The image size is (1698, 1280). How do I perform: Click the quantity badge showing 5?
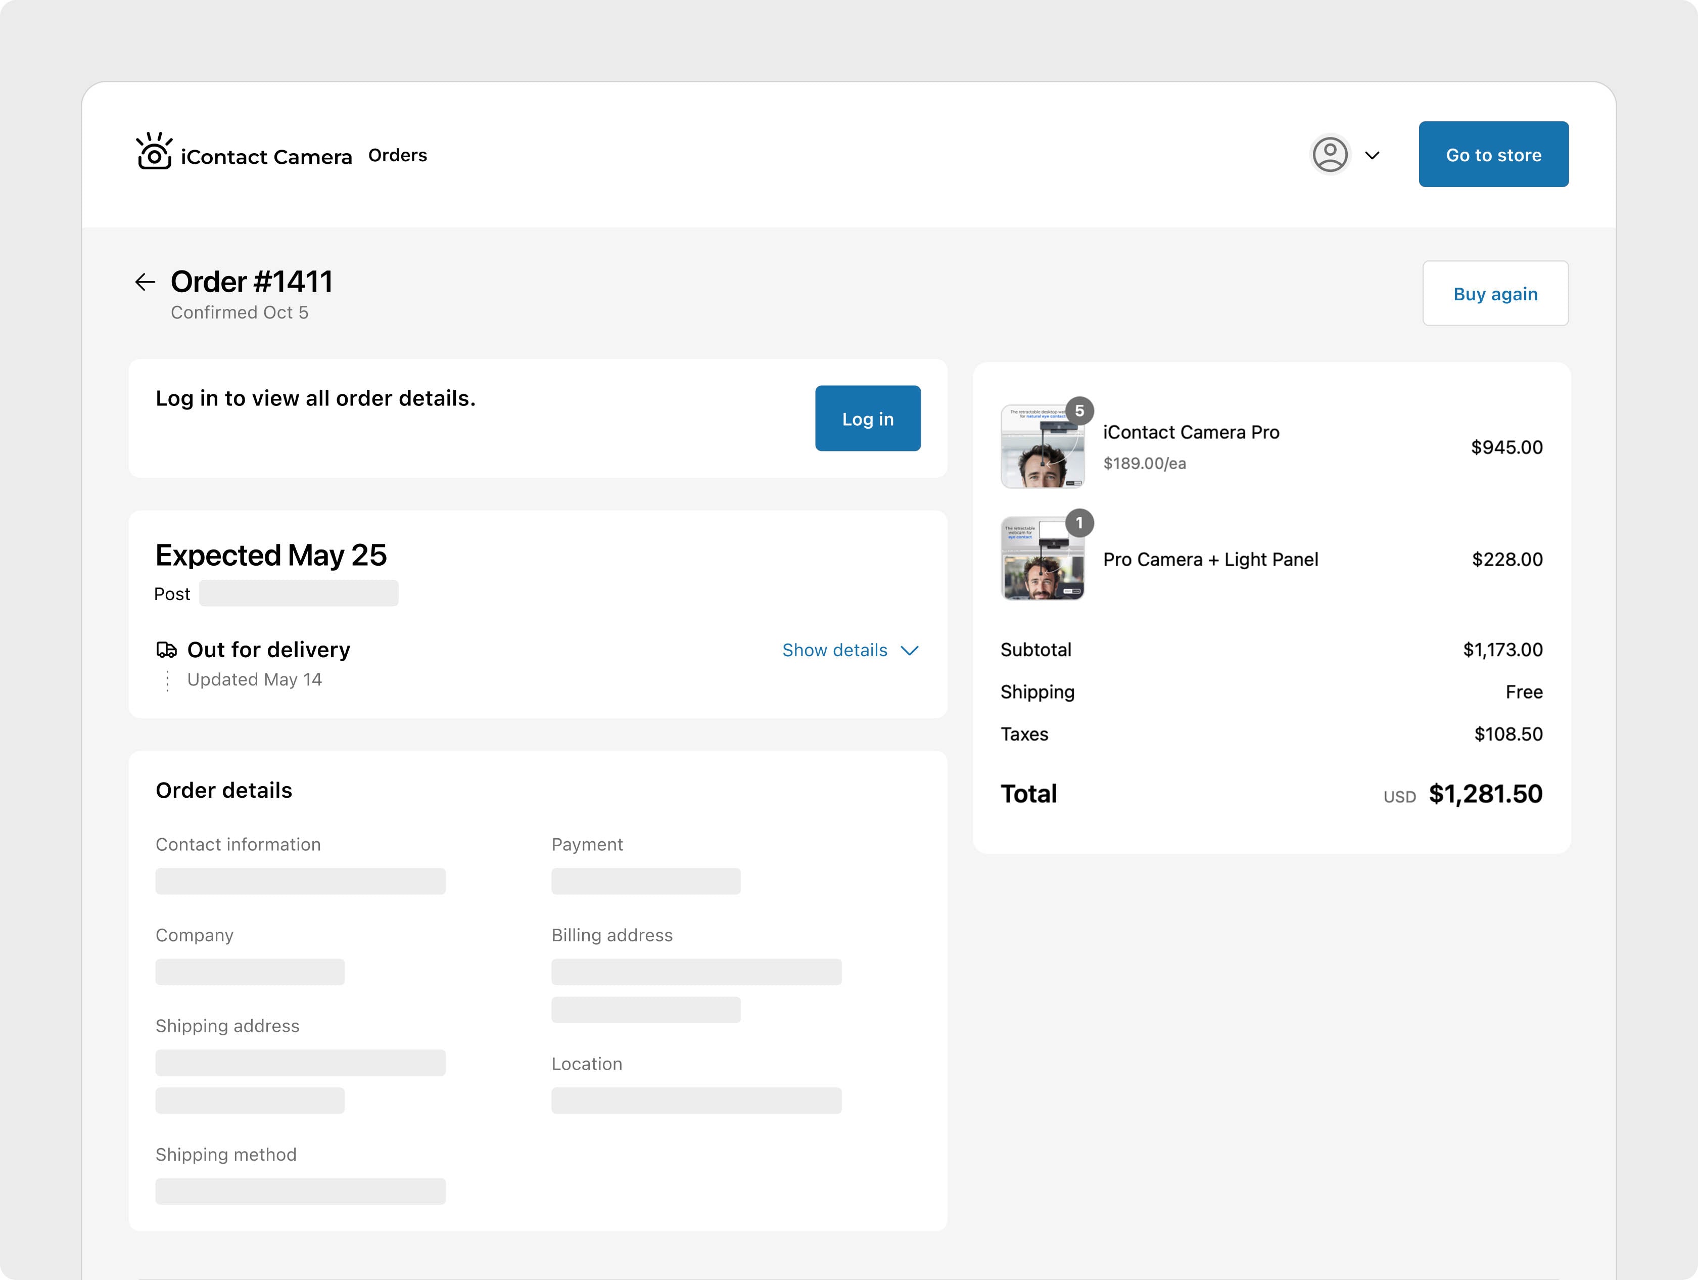[1079, 411]
